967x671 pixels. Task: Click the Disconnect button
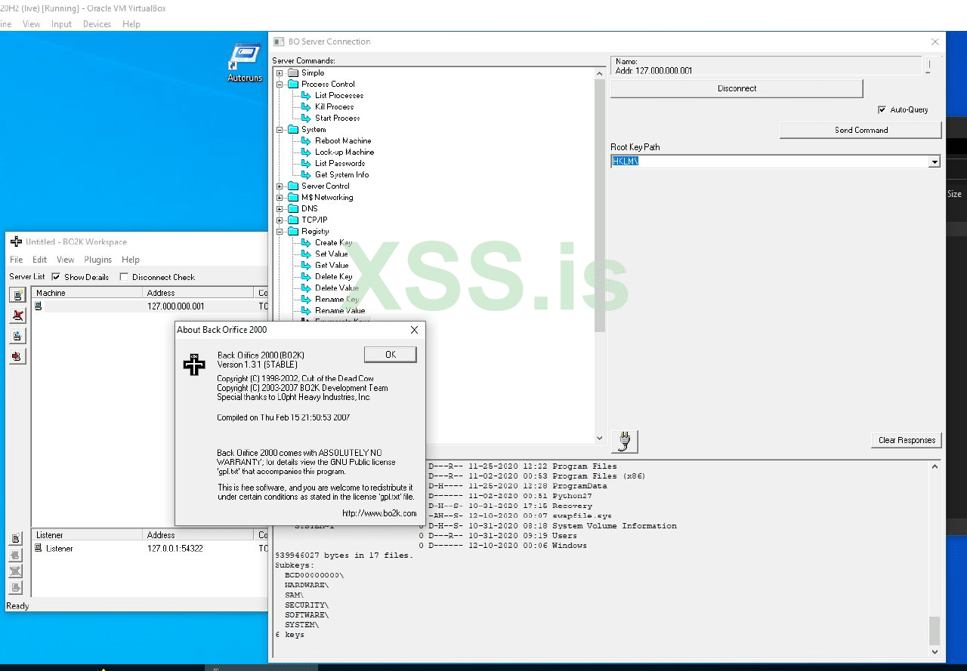point(737,89)
